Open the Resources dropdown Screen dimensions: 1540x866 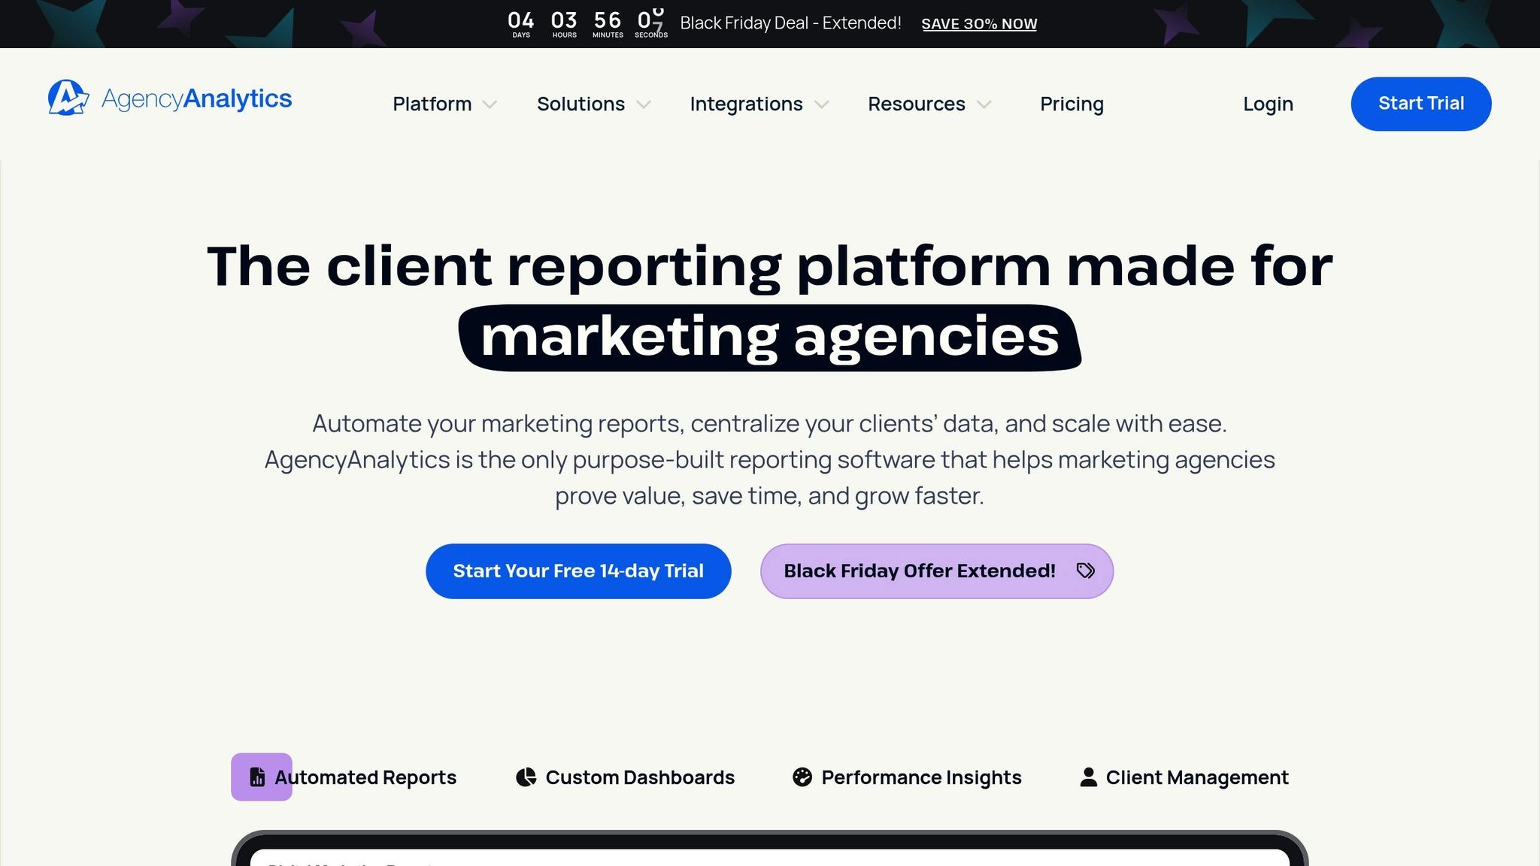(985, 105)
